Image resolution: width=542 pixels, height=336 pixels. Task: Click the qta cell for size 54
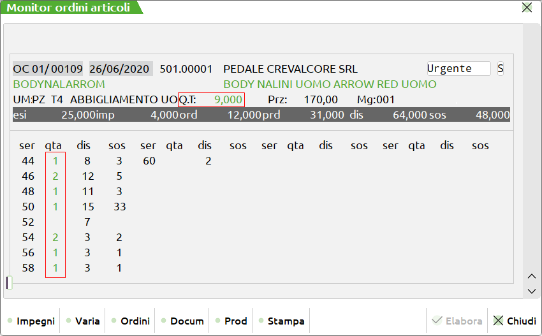(x=55, y=237)
